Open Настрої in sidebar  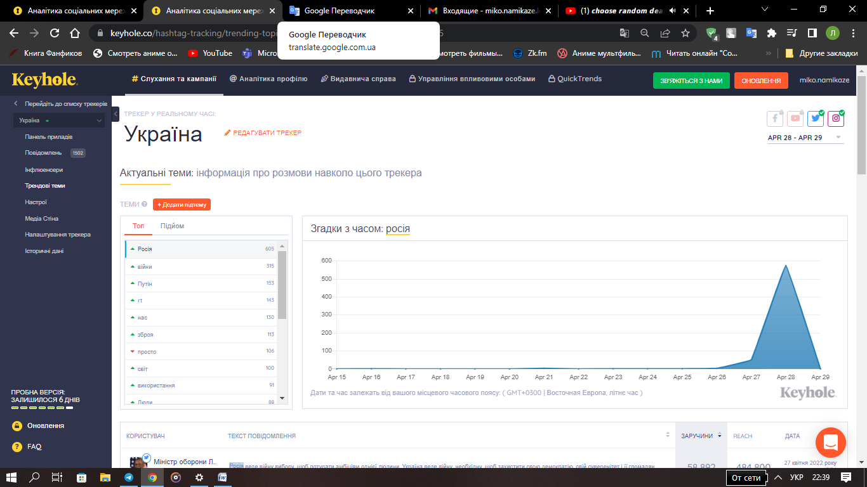click(x=36, y=202)
